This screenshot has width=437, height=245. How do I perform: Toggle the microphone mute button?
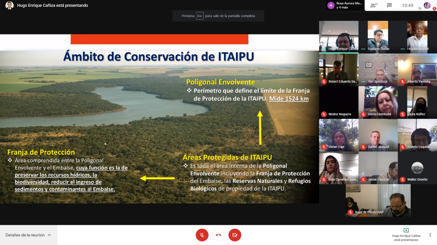[x=202, y=235]
